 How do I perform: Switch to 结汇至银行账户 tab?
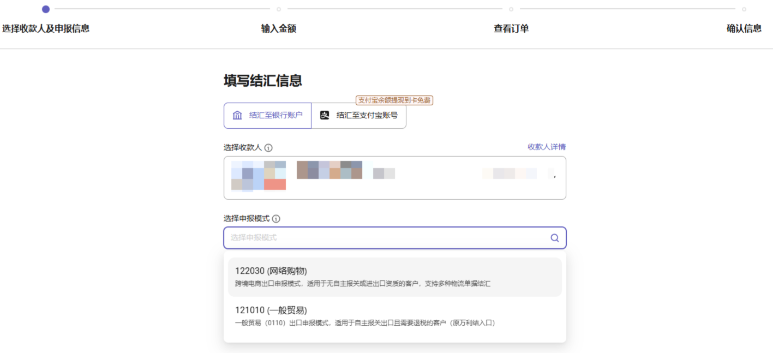coord(267,116)
